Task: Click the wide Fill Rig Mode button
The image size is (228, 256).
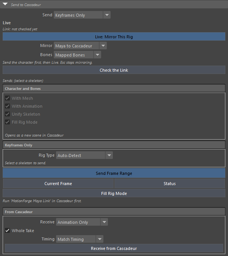Action: [114, 193]
